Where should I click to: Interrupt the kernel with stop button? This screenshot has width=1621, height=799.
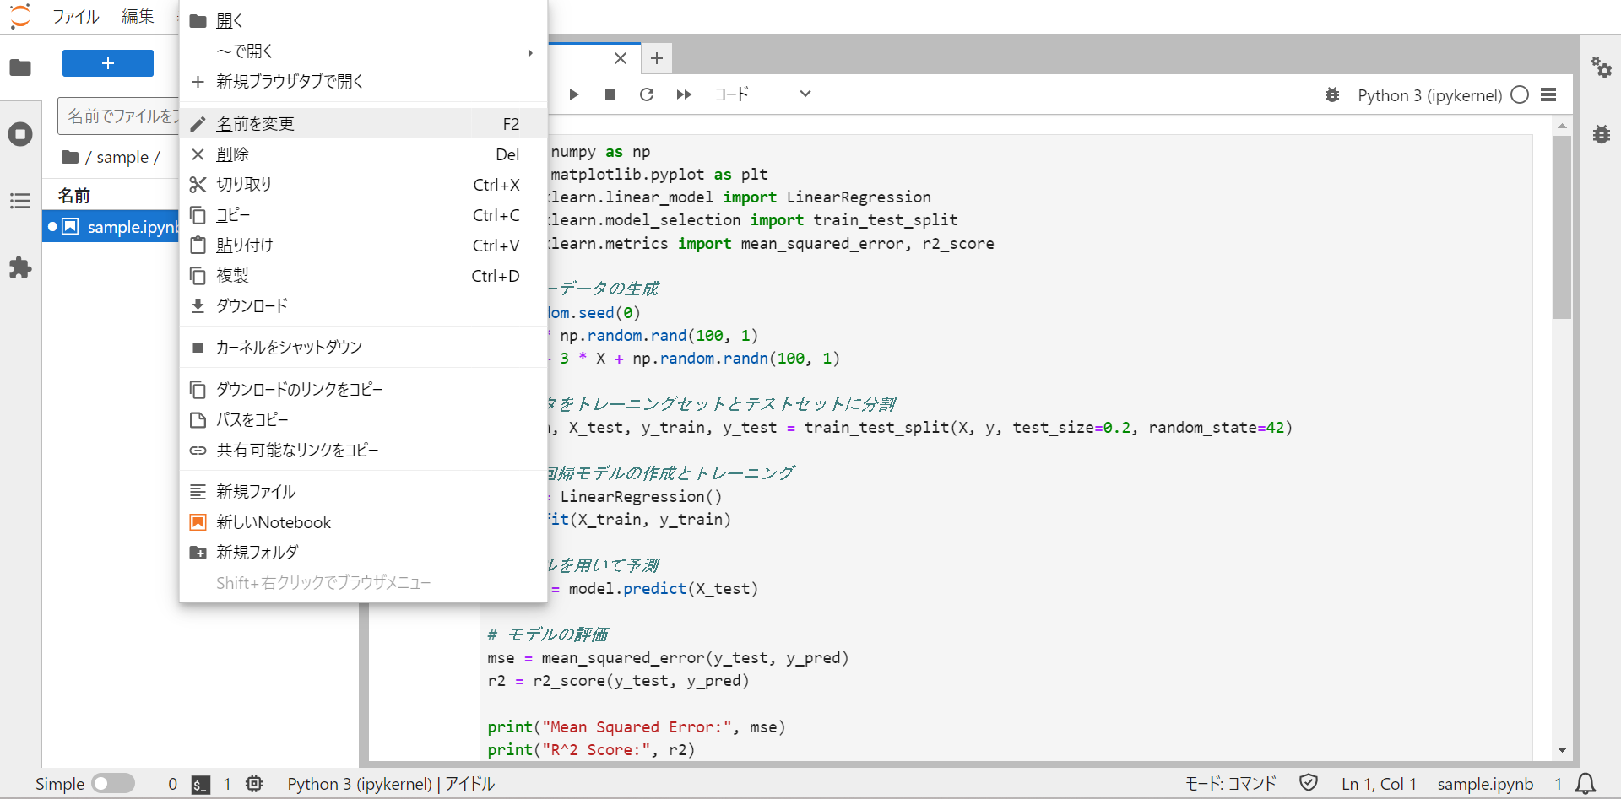click(610, 94)
